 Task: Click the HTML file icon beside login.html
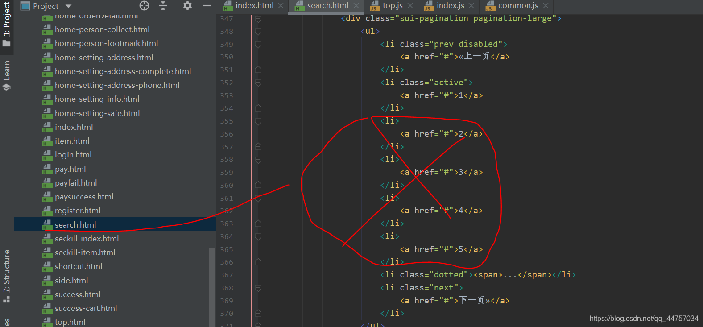(x=47, y=155)
